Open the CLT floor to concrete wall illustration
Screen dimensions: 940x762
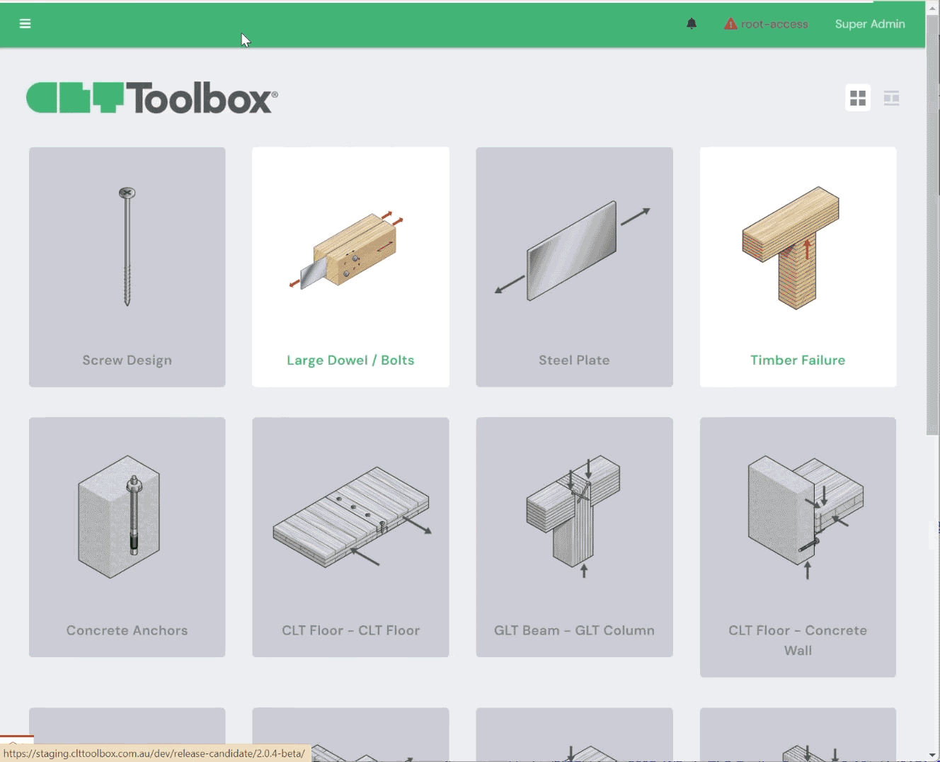click(x=806, y=517)
